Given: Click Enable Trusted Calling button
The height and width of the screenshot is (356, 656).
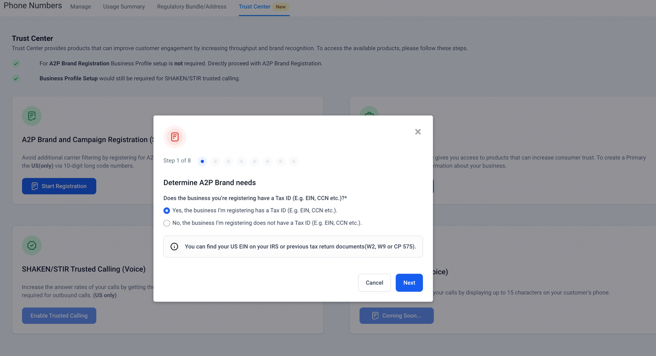Looking at the screenshot, I should (x=59, y=316).
